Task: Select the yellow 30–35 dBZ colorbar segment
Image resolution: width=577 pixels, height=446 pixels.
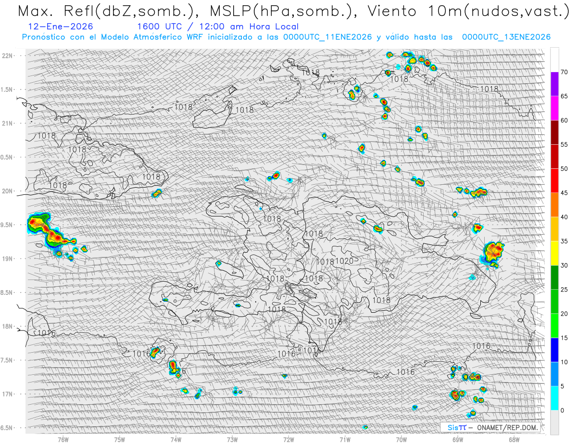Action: point(554,253)
